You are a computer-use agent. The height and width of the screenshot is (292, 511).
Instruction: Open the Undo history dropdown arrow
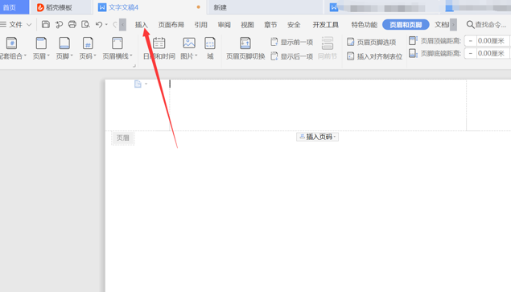(106, 24)
